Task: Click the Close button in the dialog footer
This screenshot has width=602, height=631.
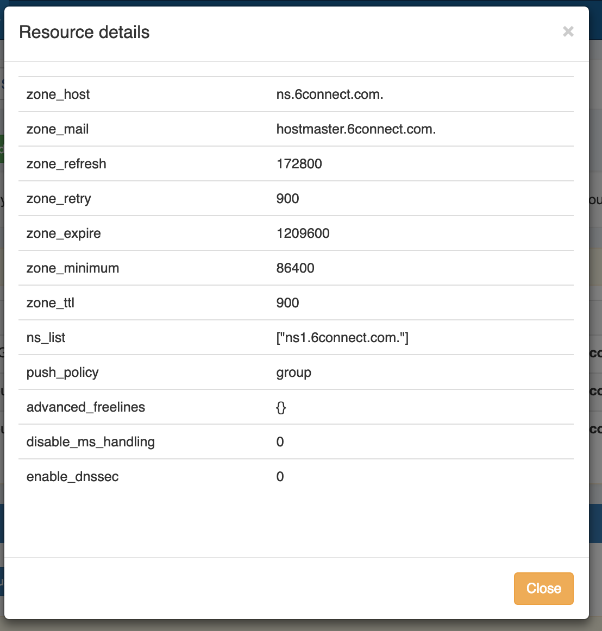Action: [x=543, y=588]
